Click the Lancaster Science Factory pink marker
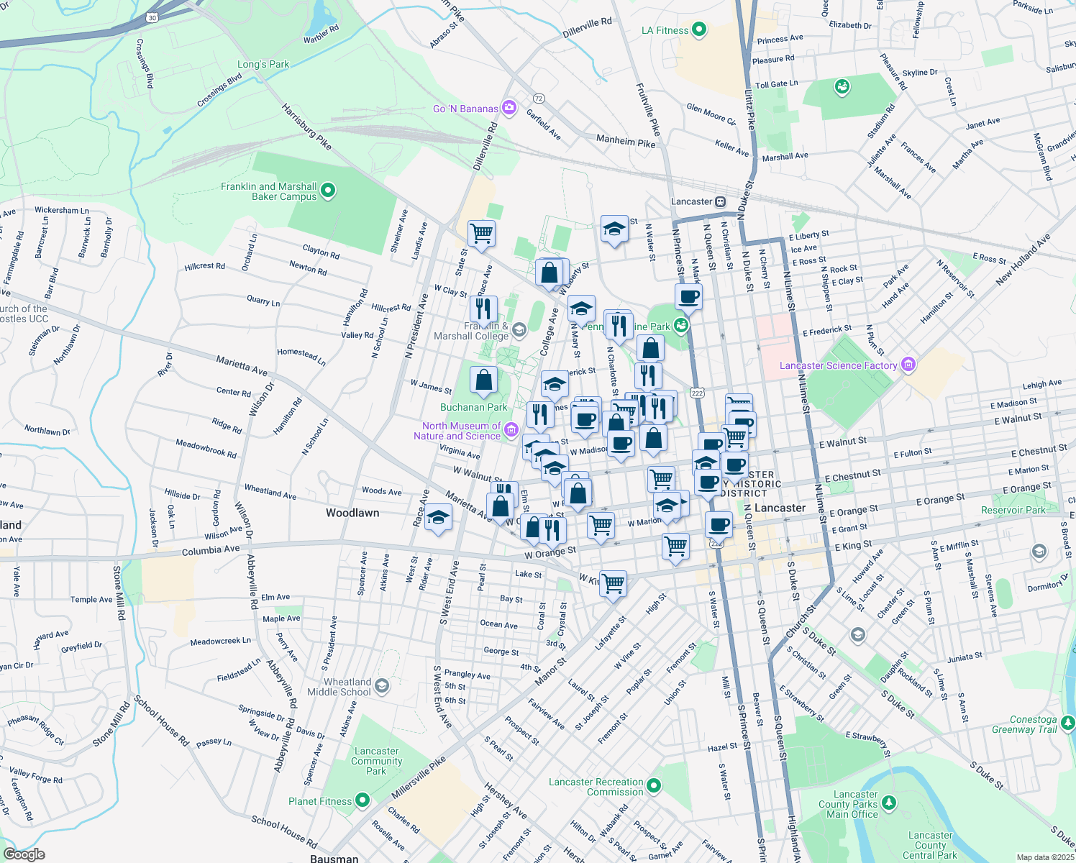 [908, 365]
